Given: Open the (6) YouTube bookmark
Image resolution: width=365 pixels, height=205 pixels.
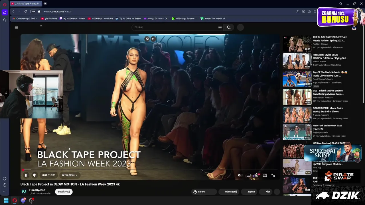Looking at the screenshot, I should click(x=49, y=19).
